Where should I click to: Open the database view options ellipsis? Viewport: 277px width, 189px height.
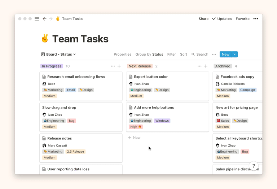214,55
